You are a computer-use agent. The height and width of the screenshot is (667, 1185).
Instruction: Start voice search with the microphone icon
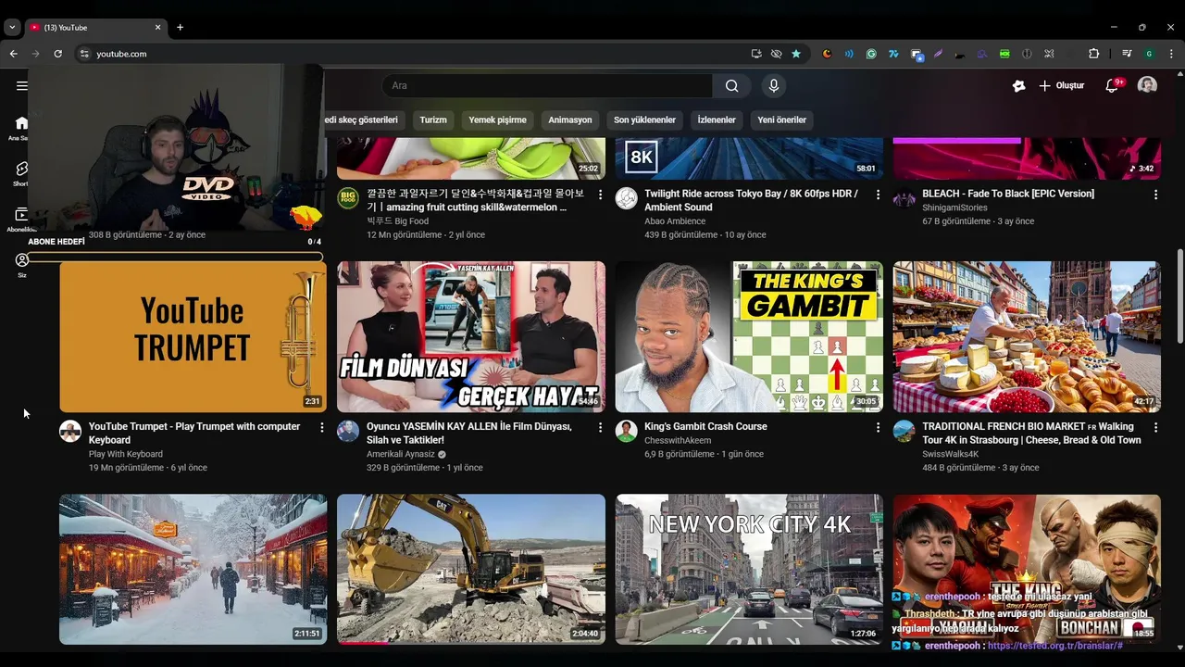click(x=774, y=85)
